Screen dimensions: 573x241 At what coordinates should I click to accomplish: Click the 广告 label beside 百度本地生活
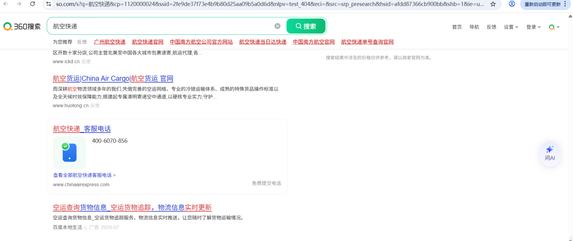[94, 227]
